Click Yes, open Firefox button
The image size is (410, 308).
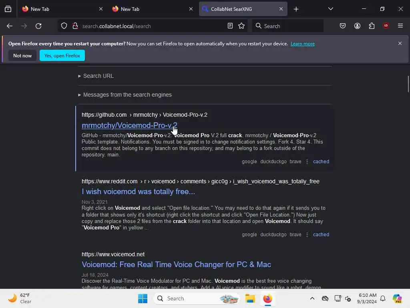[62, 55]
